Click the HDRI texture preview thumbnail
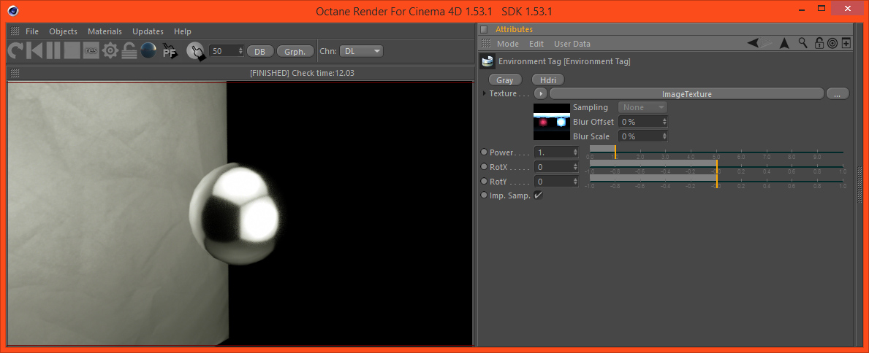869x353 pixels. 551,122
